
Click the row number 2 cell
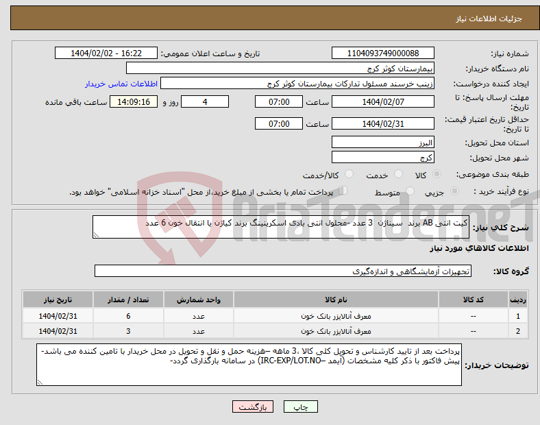coord(518,331)
